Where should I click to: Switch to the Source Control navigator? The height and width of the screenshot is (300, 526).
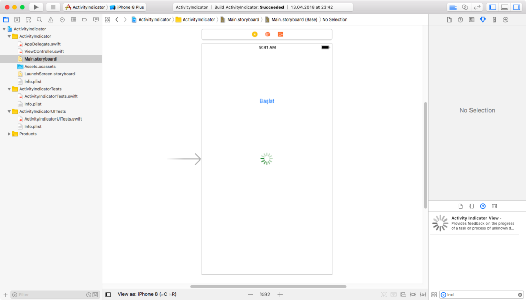[17, 19]
